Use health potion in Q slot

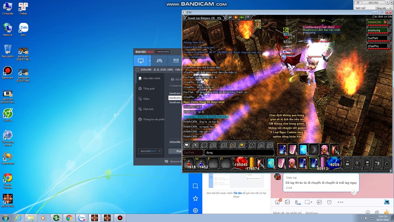(188, 163)
